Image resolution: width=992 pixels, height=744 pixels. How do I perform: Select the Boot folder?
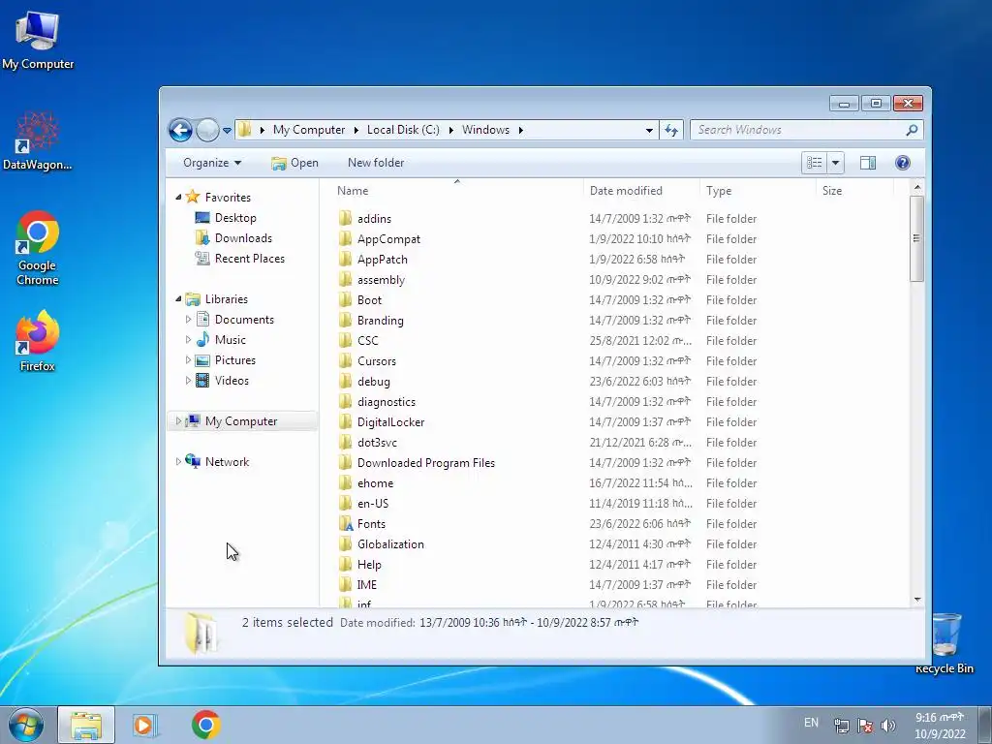[x=369, y=300]
